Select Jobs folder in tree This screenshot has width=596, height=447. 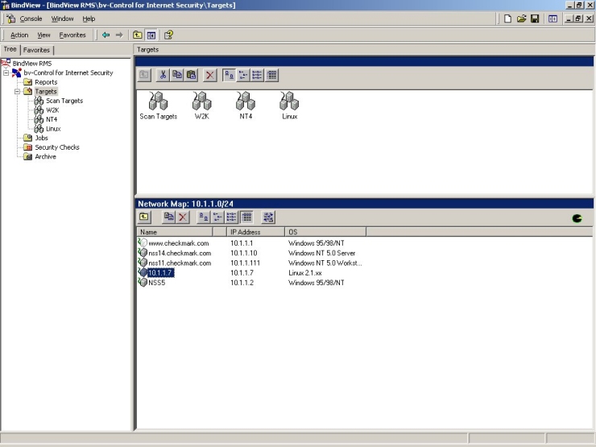(41, 138)
